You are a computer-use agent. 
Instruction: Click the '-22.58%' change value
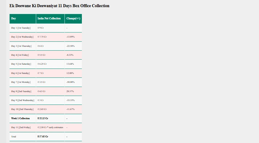(x=71, y=46)
